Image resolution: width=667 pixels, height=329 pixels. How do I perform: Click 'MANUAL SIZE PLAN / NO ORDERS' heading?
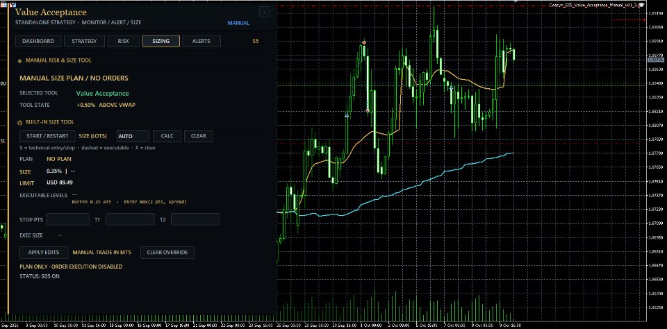(x=74, y=78)
